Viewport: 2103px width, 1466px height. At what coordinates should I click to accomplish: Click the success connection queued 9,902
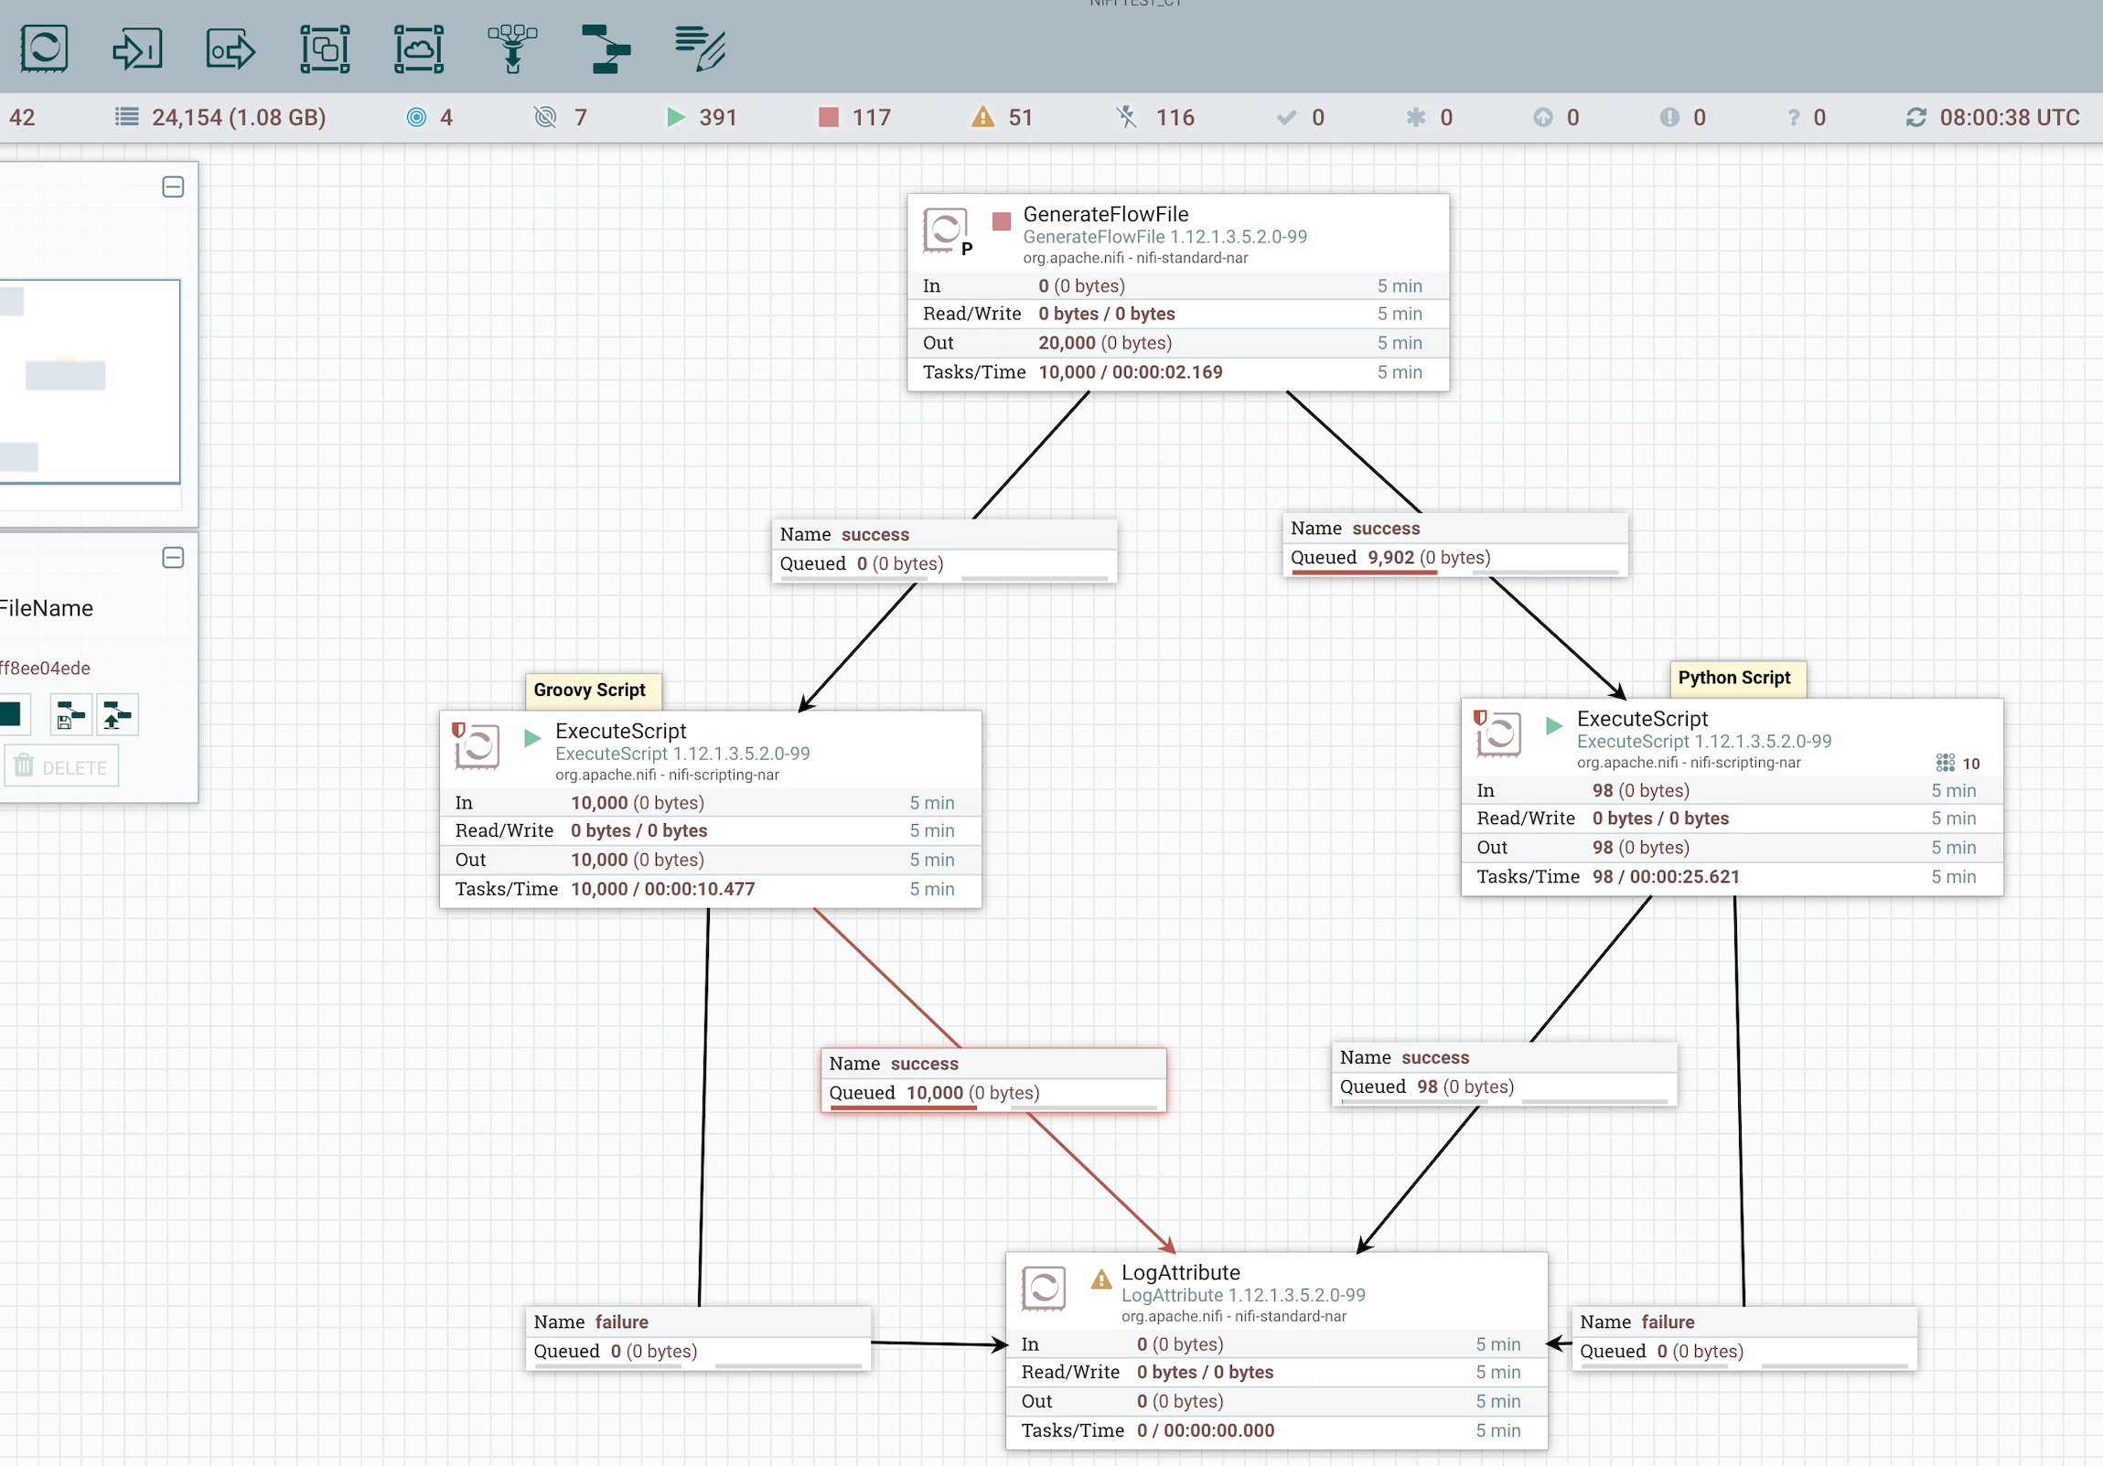click(1455, 544)
